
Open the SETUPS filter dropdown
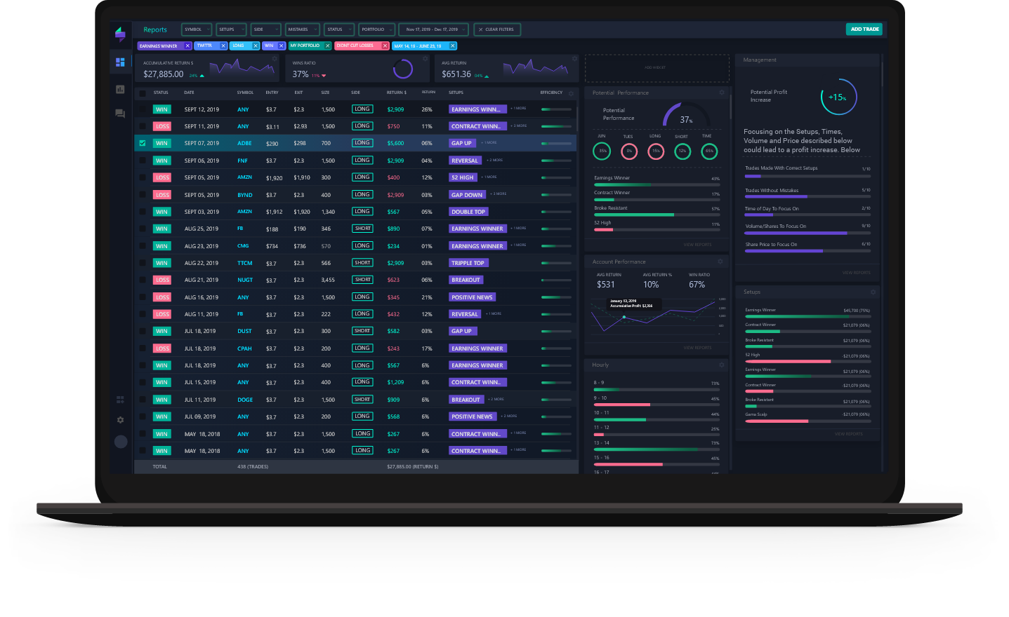(231, 29)
